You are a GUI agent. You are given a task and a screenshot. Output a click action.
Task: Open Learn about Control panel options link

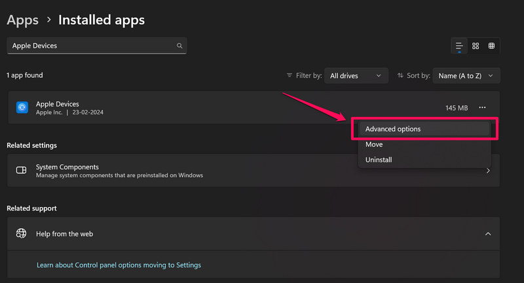[119, 265]
